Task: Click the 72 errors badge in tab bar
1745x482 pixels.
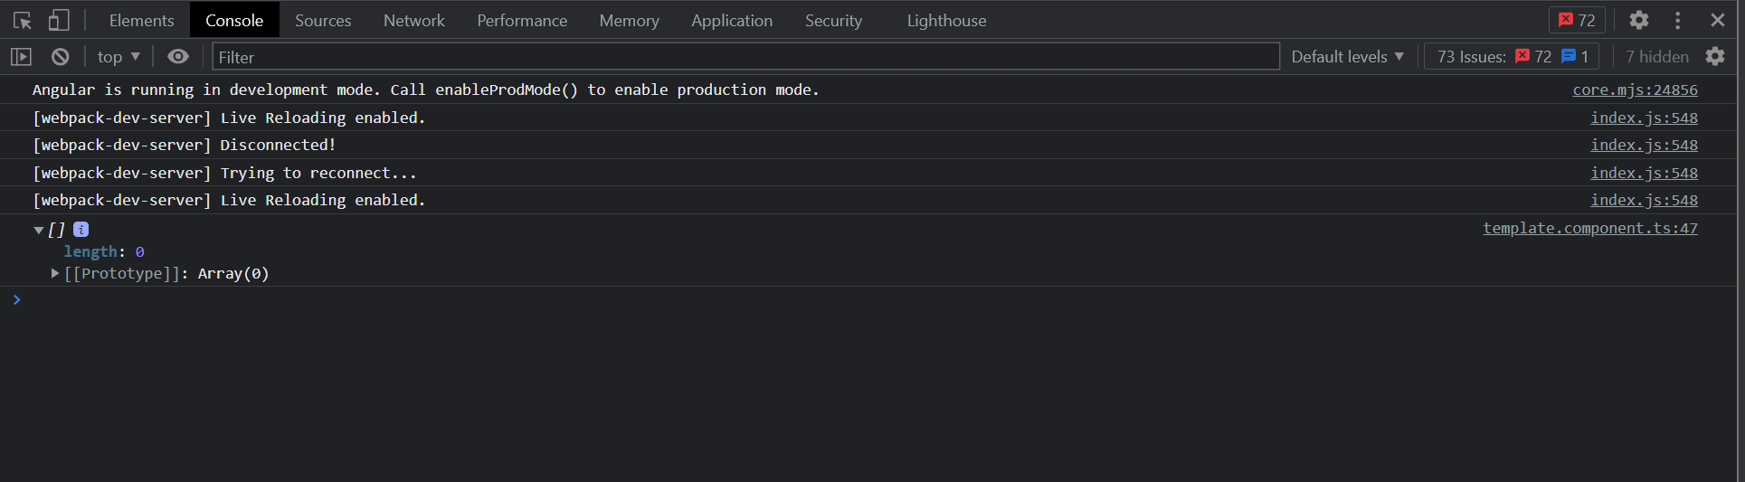Action: point(1577,20)
